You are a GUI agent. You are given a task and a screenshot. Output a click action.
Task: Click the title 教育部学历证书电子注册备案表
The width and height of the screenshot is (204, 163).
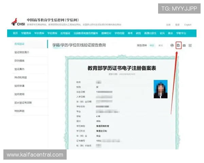coord(122,68)
